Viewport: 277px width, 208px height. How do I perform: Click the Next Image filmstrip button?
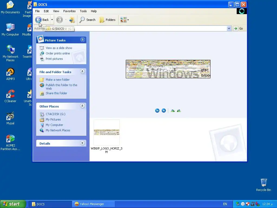[164, 111]
